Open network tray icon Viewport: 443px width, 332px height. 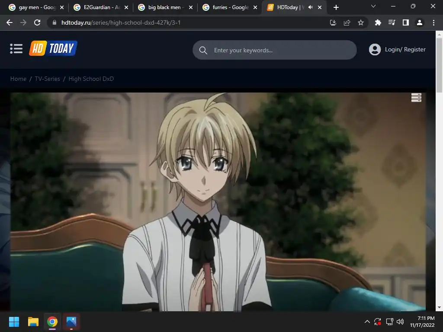click(390, 322)
